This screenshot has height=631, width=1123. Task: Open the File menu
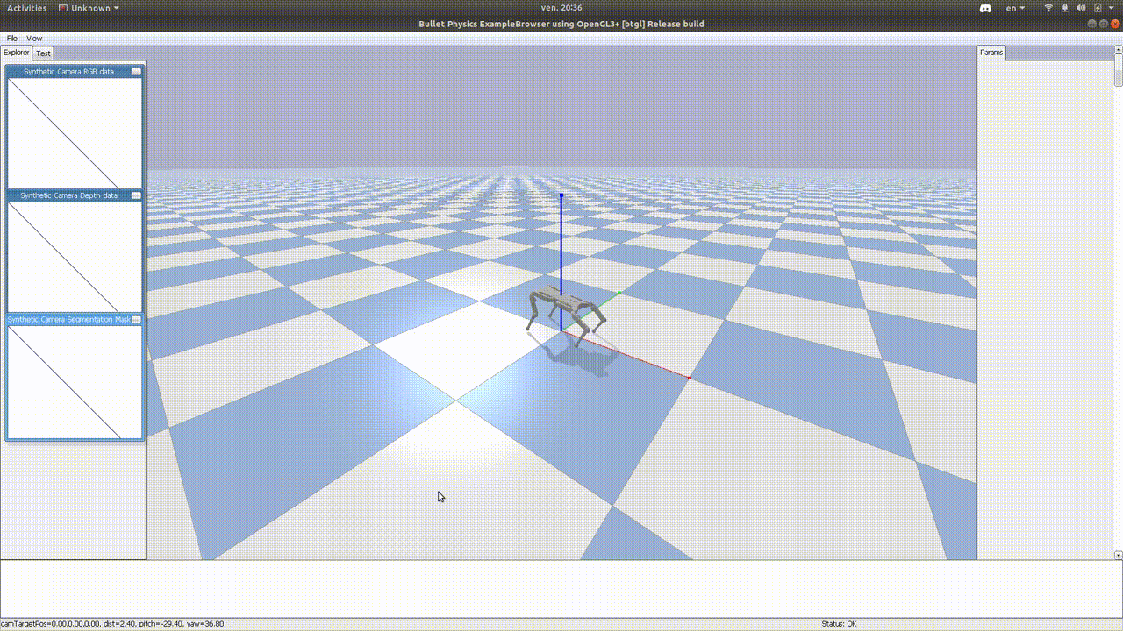tap(12, 39)
